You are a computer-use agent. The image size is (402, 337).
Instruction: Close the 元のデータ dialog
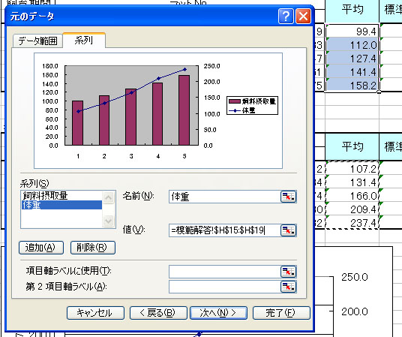[x=303, y=17]
